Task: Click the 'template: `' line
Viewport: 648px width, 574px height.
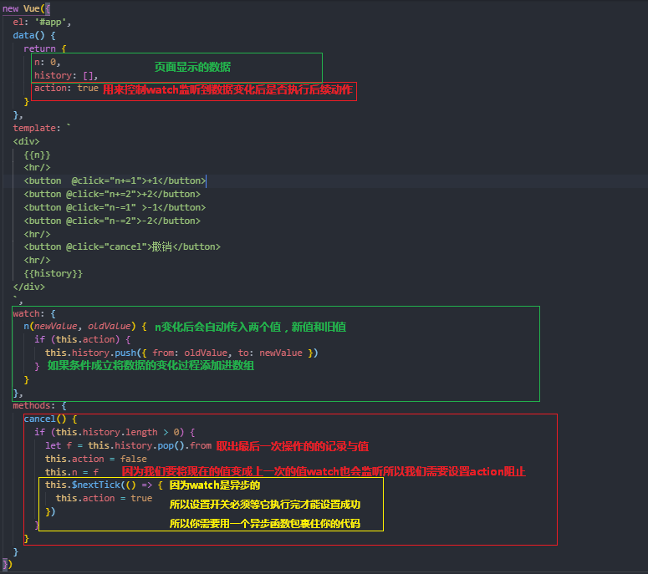Action: tap(42, 128)
